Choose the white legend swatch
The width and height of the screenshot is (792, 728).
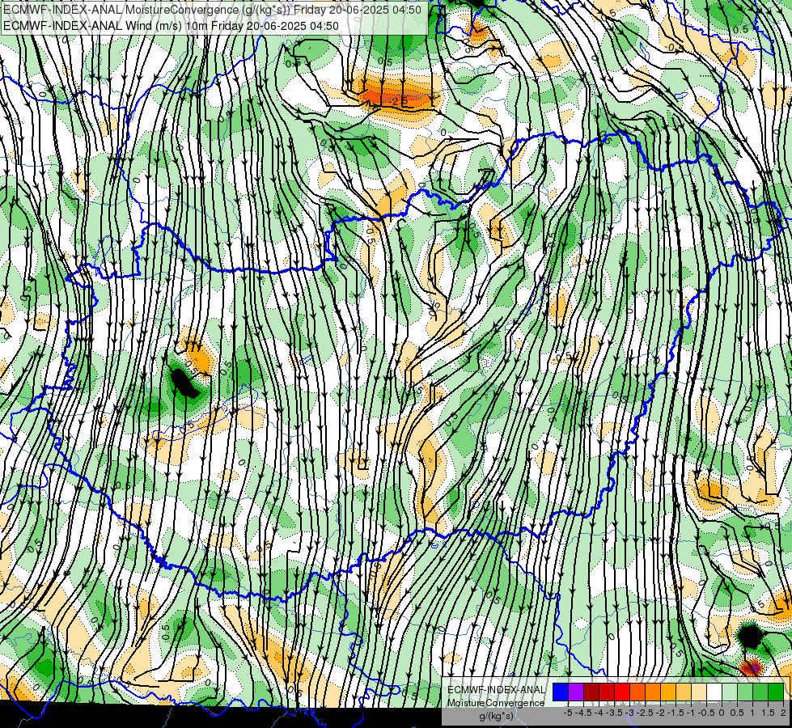point(714,692)
